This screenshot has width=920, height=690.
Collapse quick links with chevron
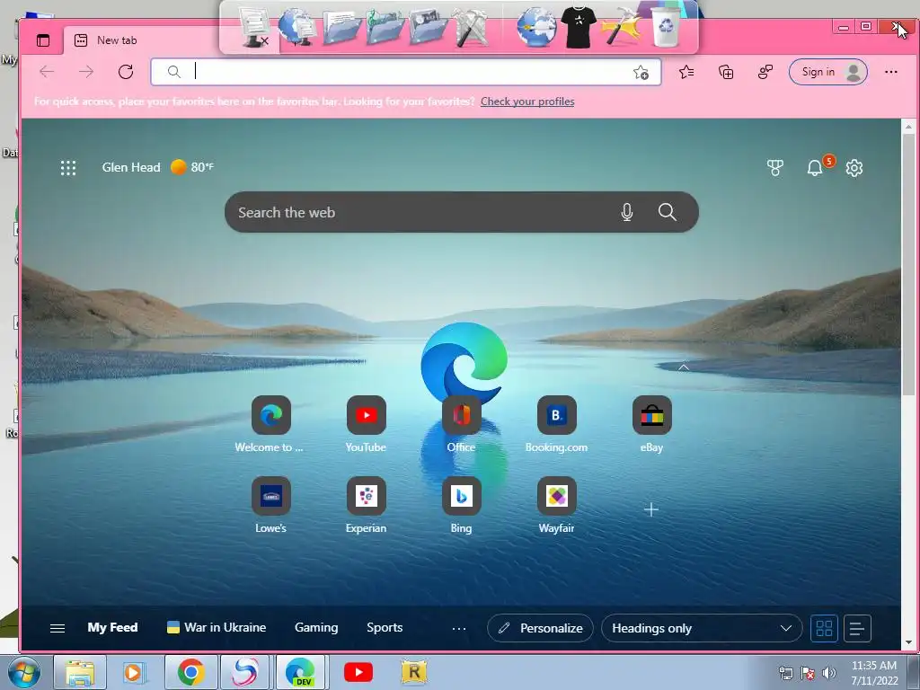coord(683,367)
